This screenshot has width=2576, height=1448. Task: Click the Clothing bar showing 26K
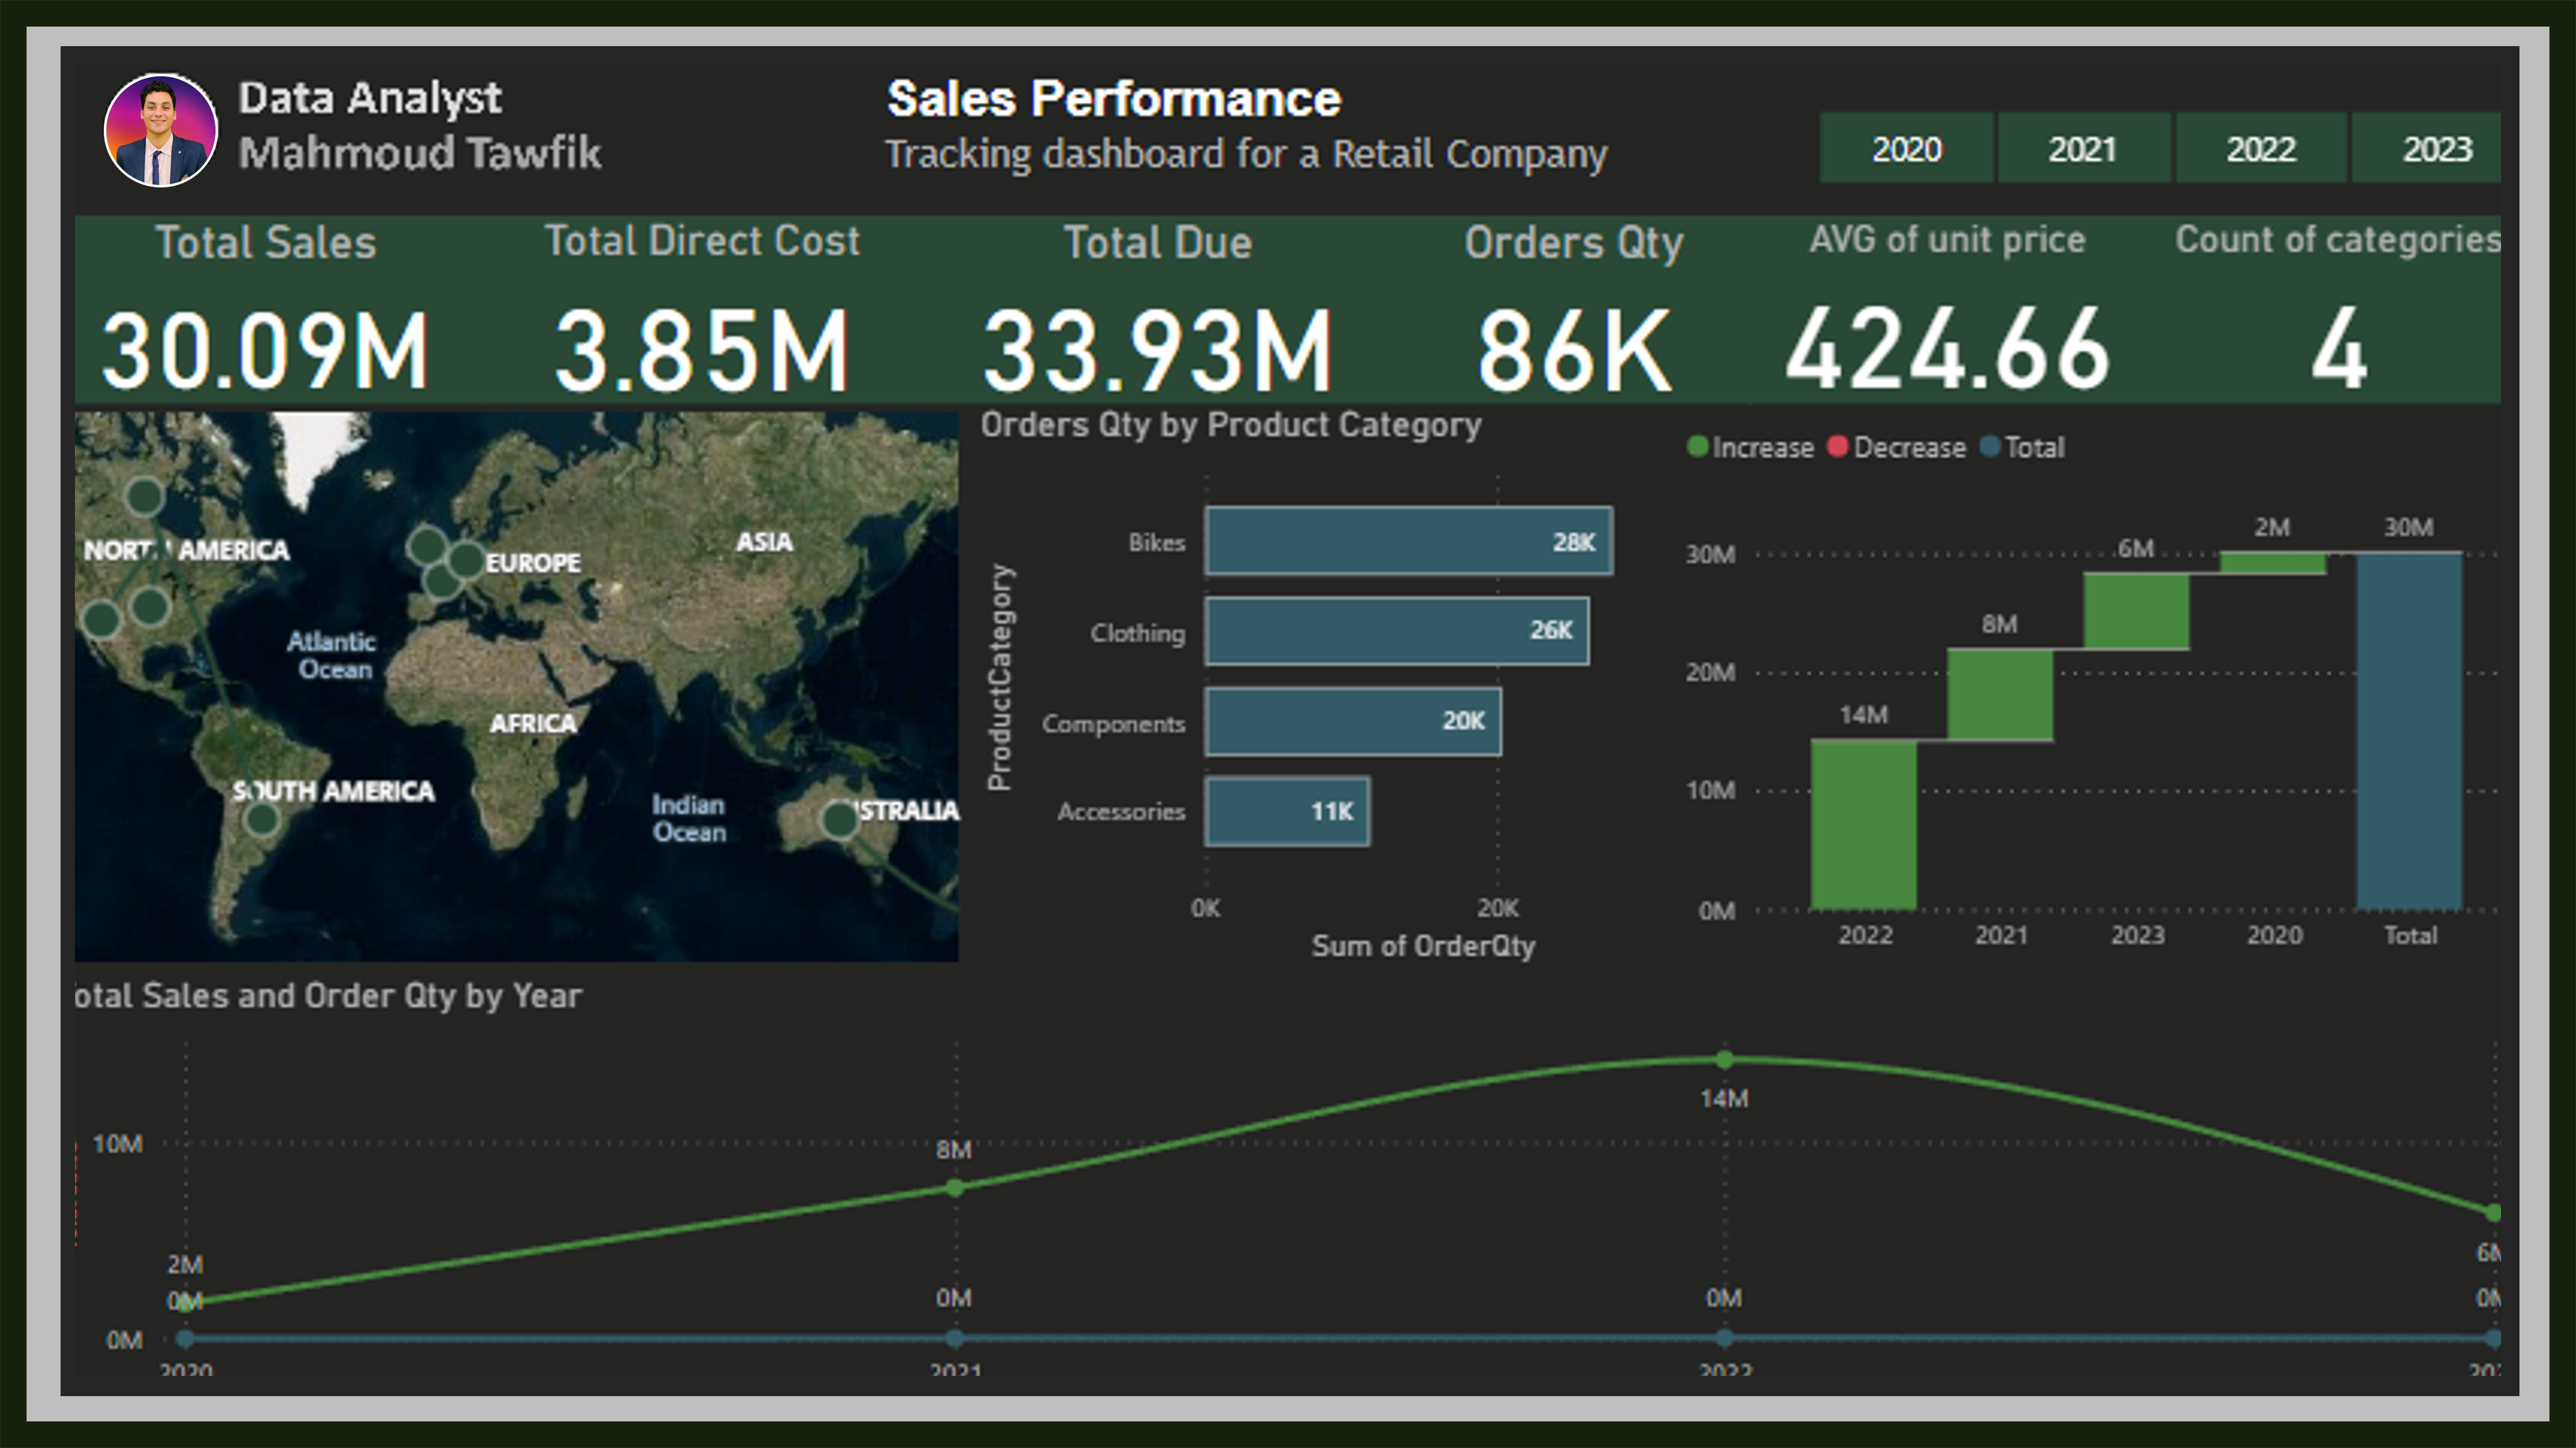coord(1396,631)
